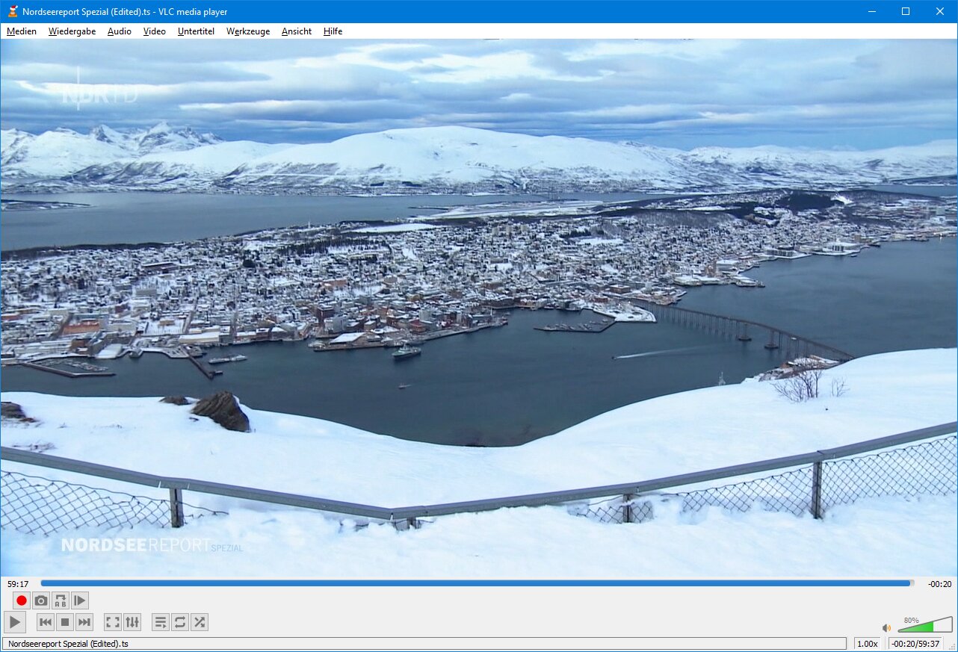Take a snapshot with the camera icon

click(x=41, y=600)
